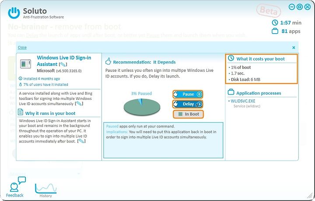The height and width of the screenshot is (201, 315).
Task: Click the 'Service (wlidsvc)' text
Action: point(247,106)
